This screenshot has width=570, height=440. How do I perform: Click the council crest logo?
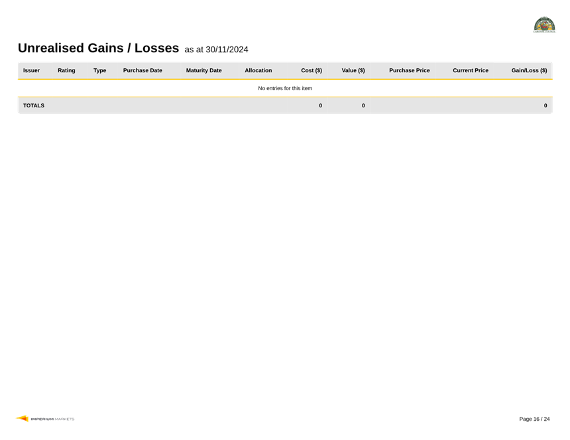coord(544,25)
